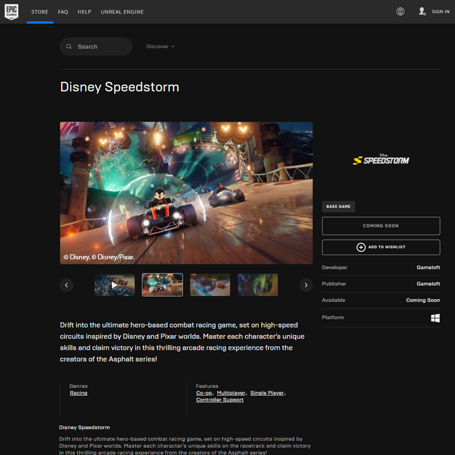The image size is (455, 455).
Task: Open the Single Player feature link
Action: point(267,393)
